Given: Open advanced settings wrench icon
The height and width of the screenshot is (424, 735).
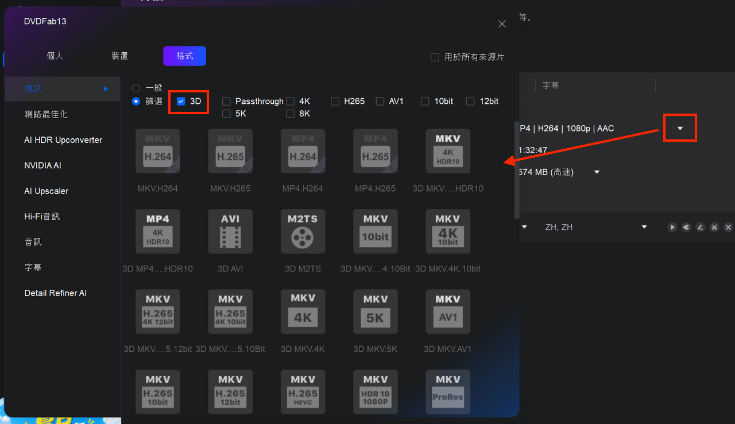Looking at the screenshot, I should (x=686, y=227).
